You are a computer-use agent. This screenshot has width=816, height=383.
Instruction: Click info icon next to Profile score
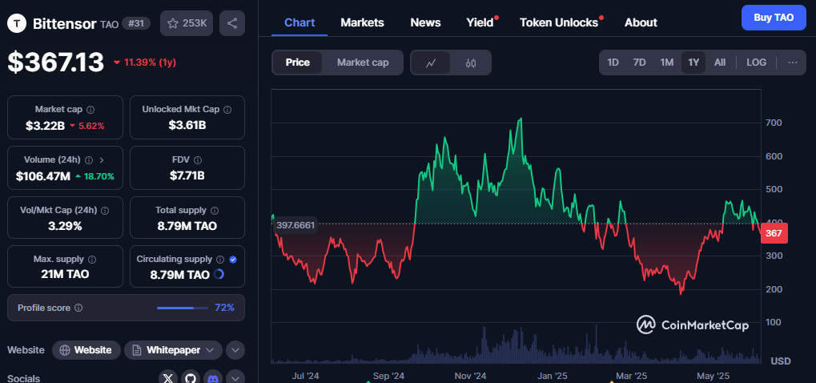click(78, 308)
